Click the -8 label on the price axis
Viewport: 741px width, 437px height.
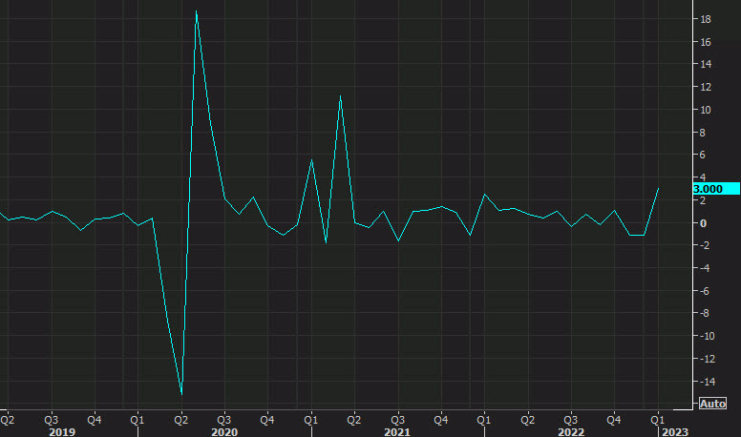pyautogui.click(x=705, y=314)
